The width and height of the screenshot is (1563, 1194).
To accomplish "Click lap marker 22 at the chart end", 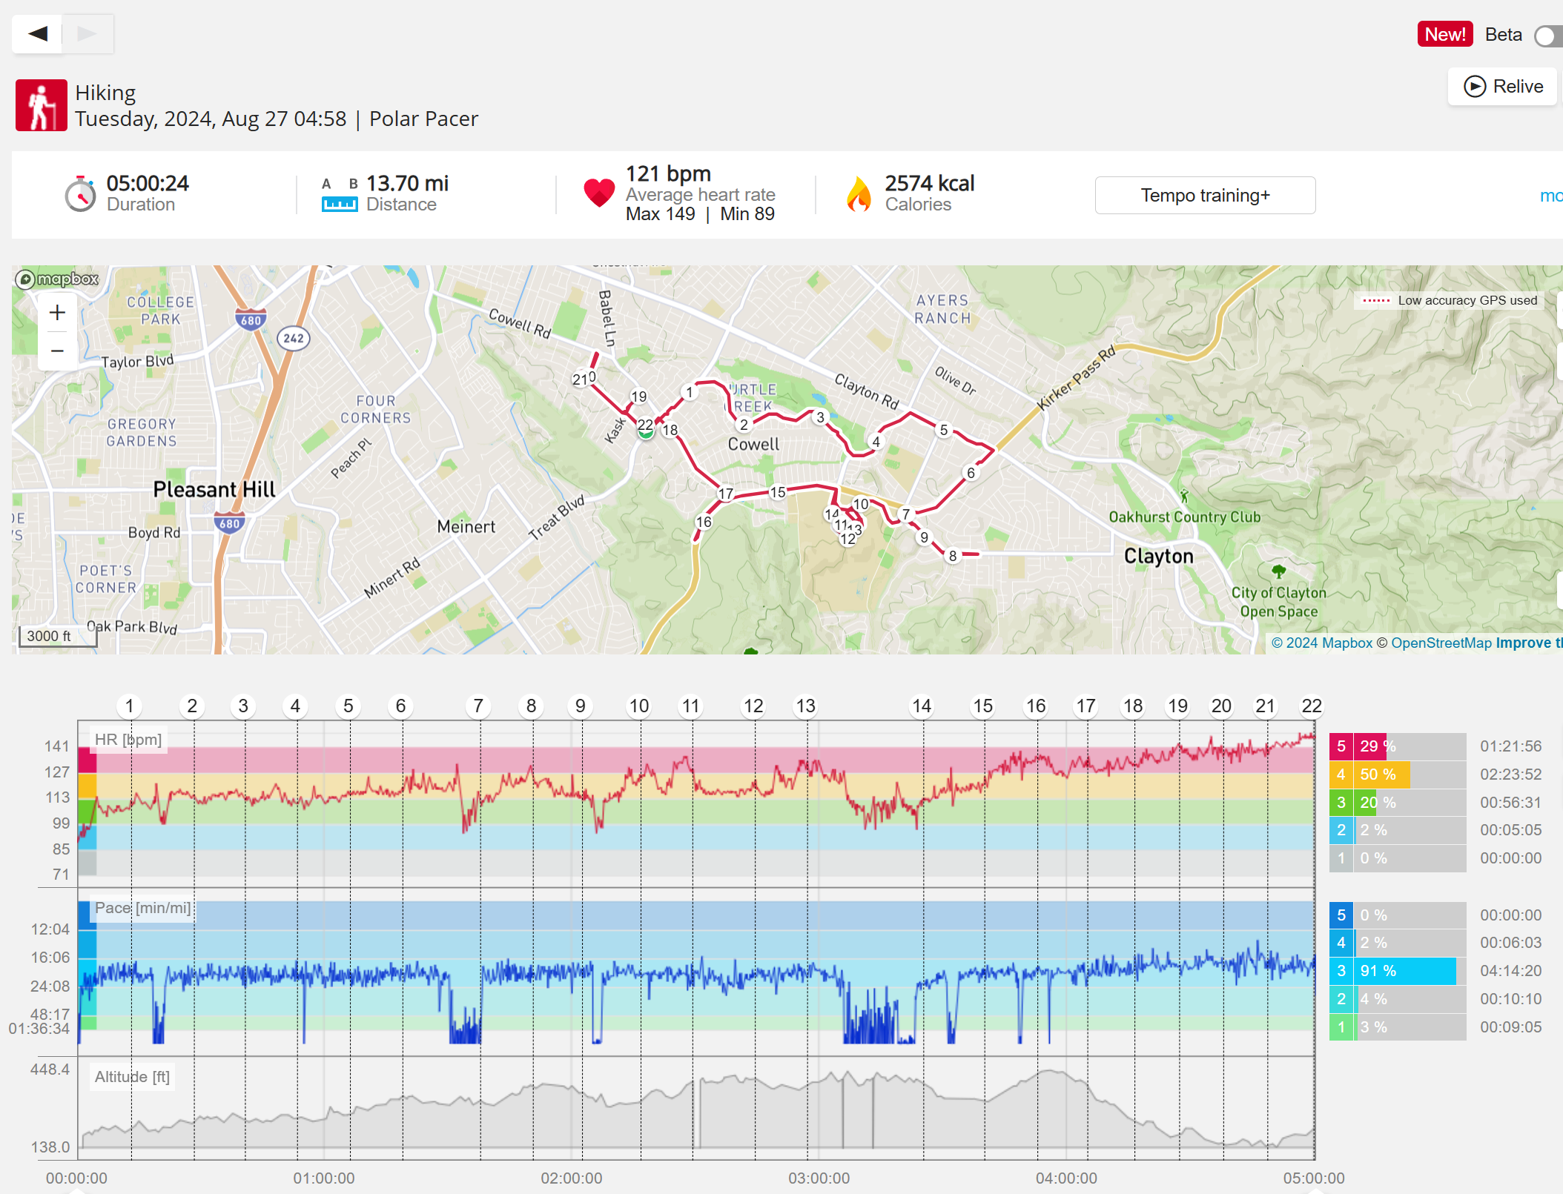I will pos(1311,706).
